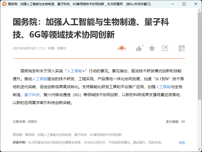
Task: Minimize the news window
Action: [x=172, y=4]
